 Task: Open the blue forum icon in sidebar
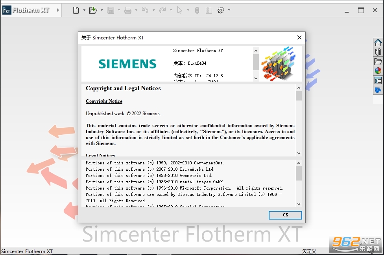coord(378,90)
